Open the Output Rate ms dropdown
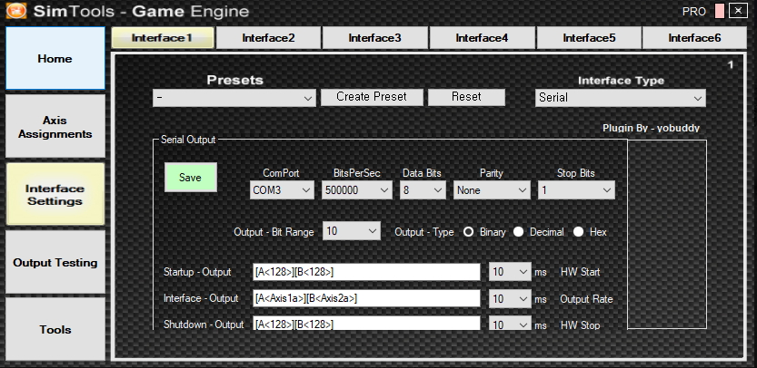The height and width of the screenshot is (368, 757). (510, 299)
